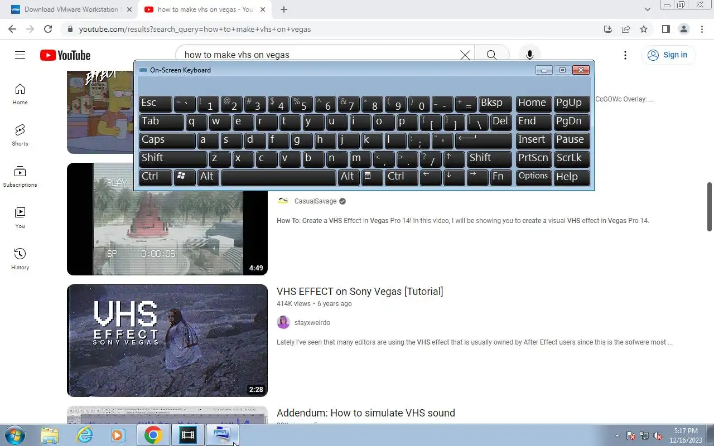Image resolution: width=714 pixels, height=446 pixels.
Task: Open CasualSavage channel link
Action: tap(316, 201)
